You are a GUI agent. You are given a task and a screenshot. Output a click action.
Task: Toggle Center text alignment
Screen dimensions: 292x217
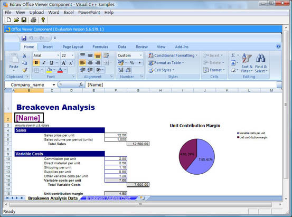point(90,63)
